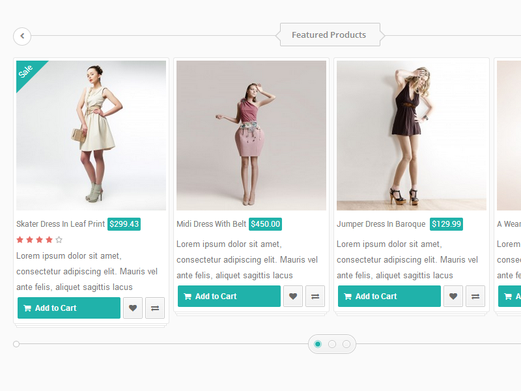Select the first active carousel page dot
521x391 pixels.
pyautogui.click(x=318, y=344)
